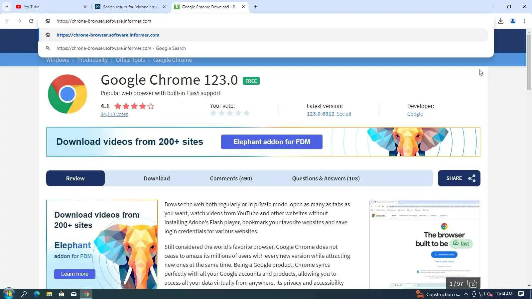Click the scrollbar down arrow

(529, 286)
